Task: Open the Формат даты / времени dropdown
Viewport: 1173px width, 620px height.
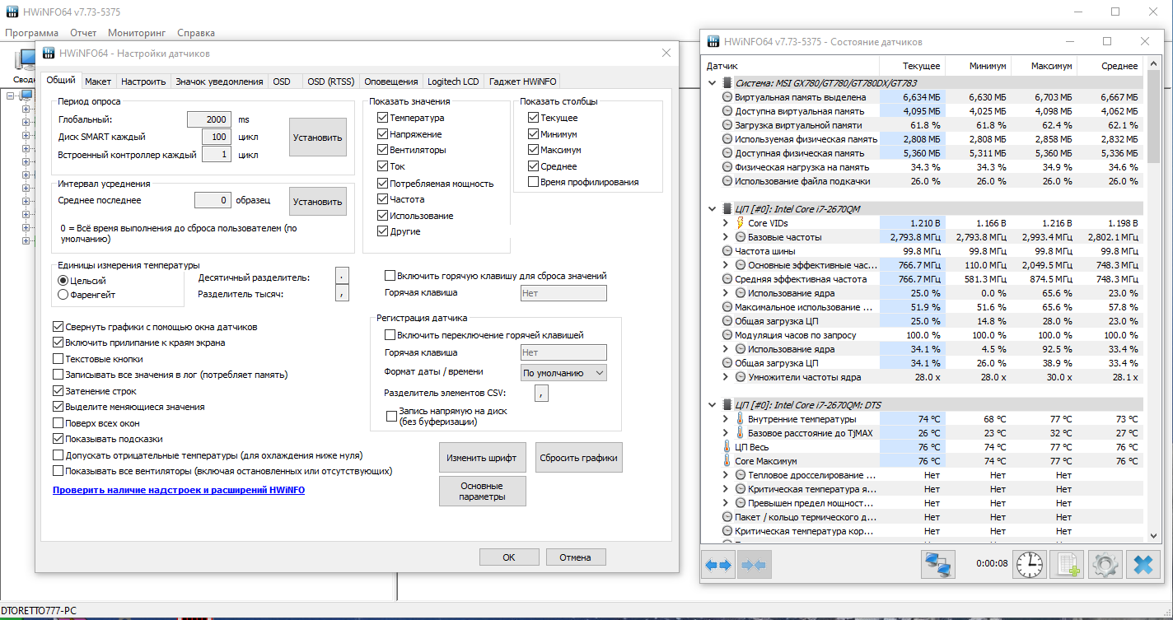Action: tap(563, 373)
